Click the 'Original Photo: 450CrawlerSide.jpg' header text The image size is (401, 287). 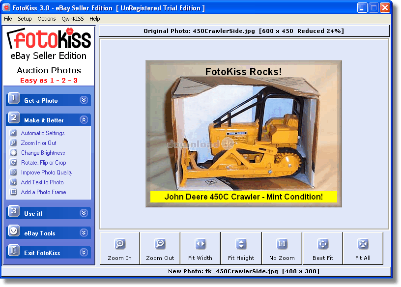[x=244, y=31]
